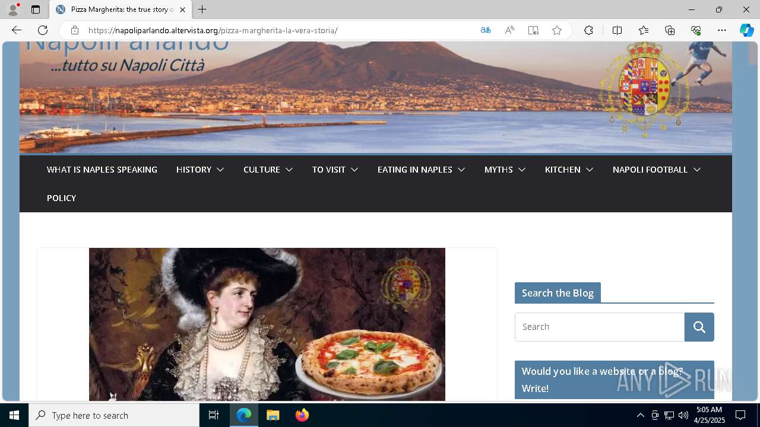Open the Culture menu item
This screenshot has height=427, width=760.
(x=262, y=170)
